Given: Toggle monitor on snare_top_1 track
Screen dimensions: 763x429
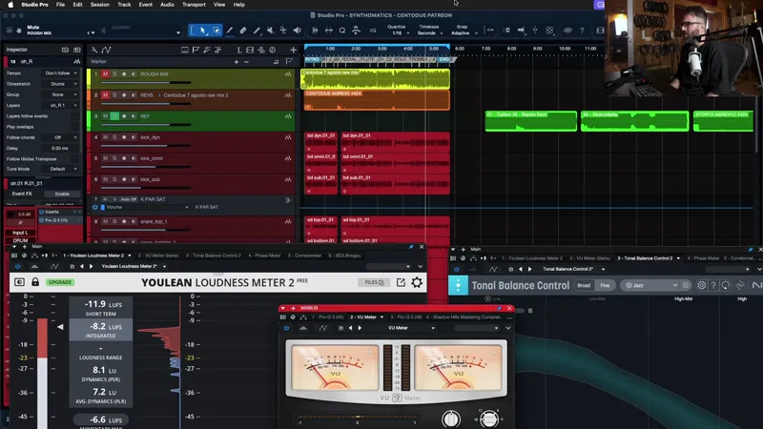Looking at the screenshot, I should click(134, 221).
